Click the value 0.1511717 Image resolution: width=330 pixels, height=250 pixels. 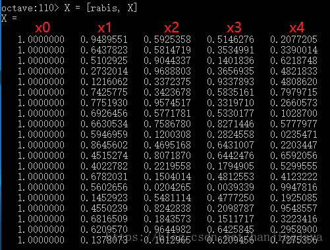(x=231, y=219)
